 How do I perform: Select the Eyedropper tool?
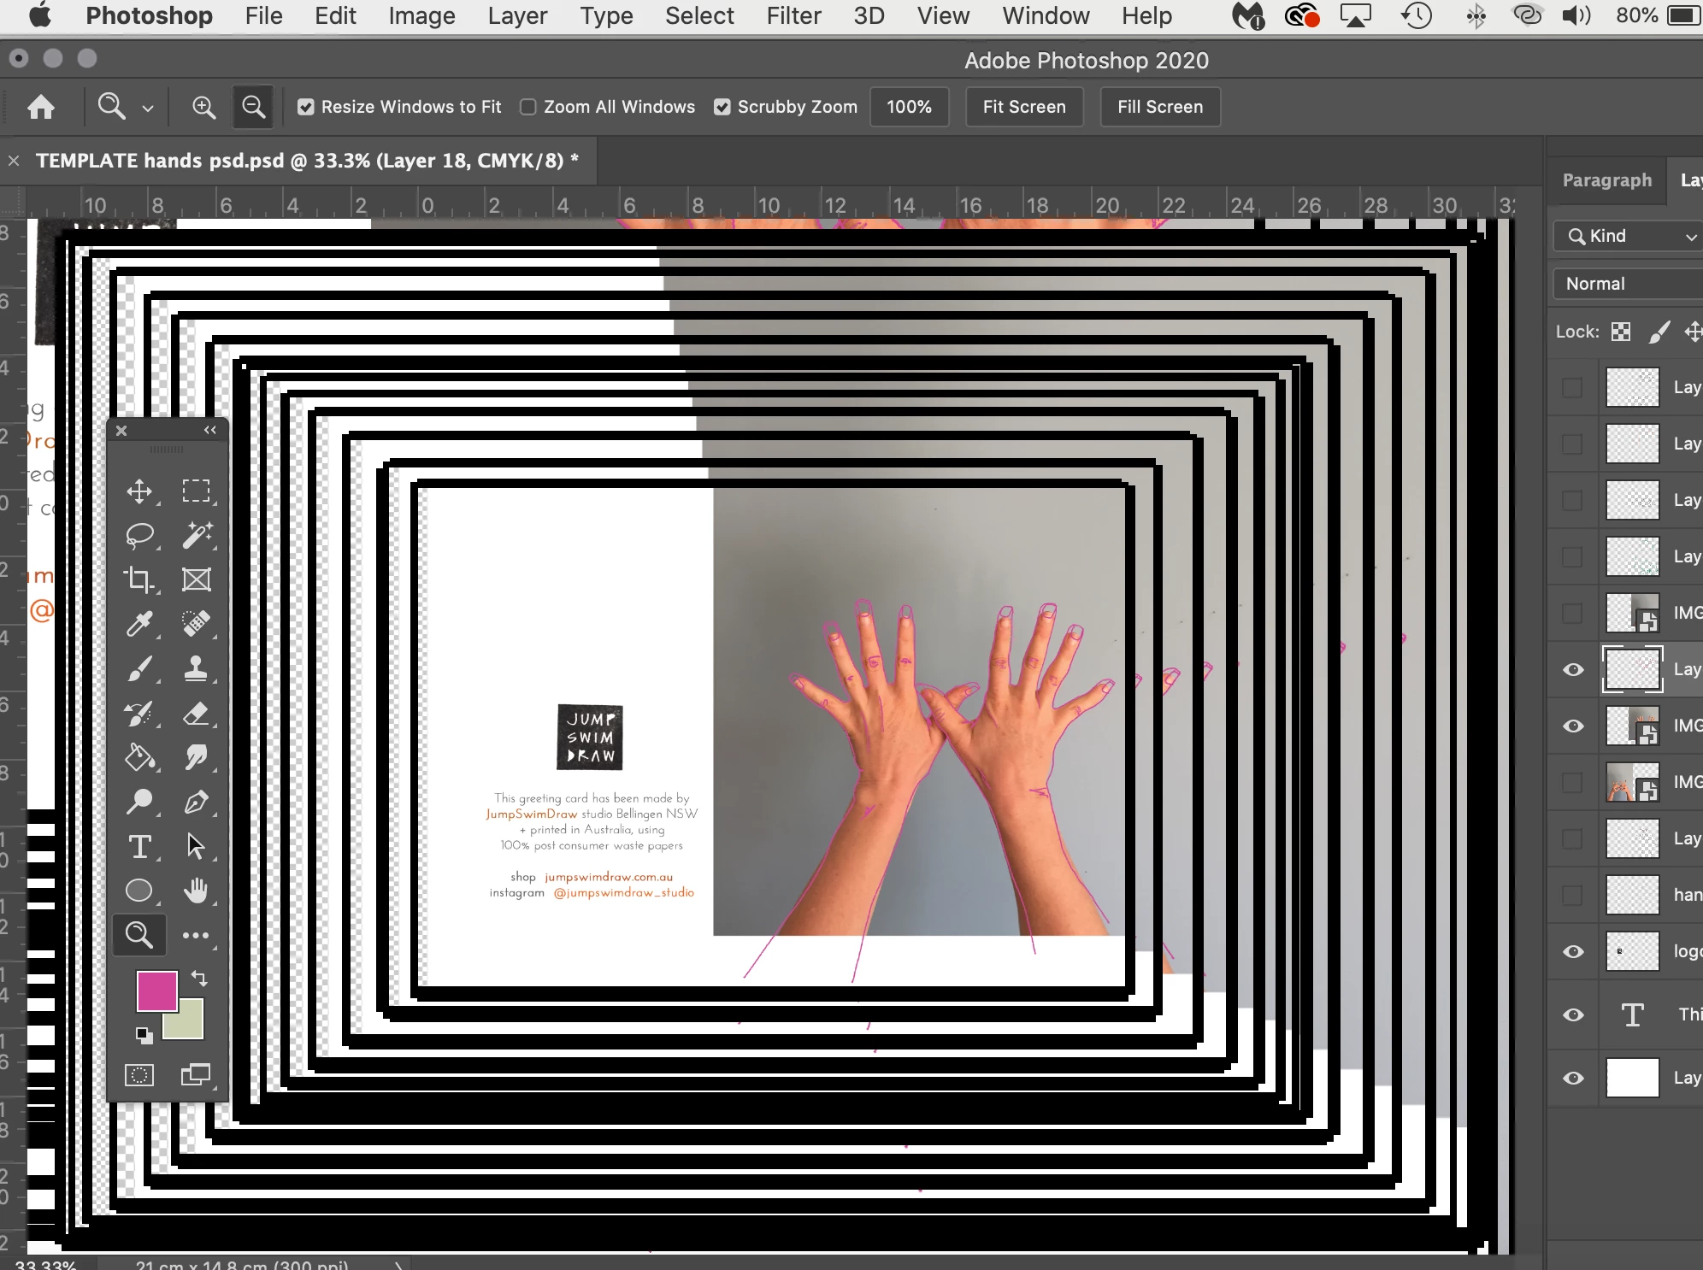tap(139, 624)
